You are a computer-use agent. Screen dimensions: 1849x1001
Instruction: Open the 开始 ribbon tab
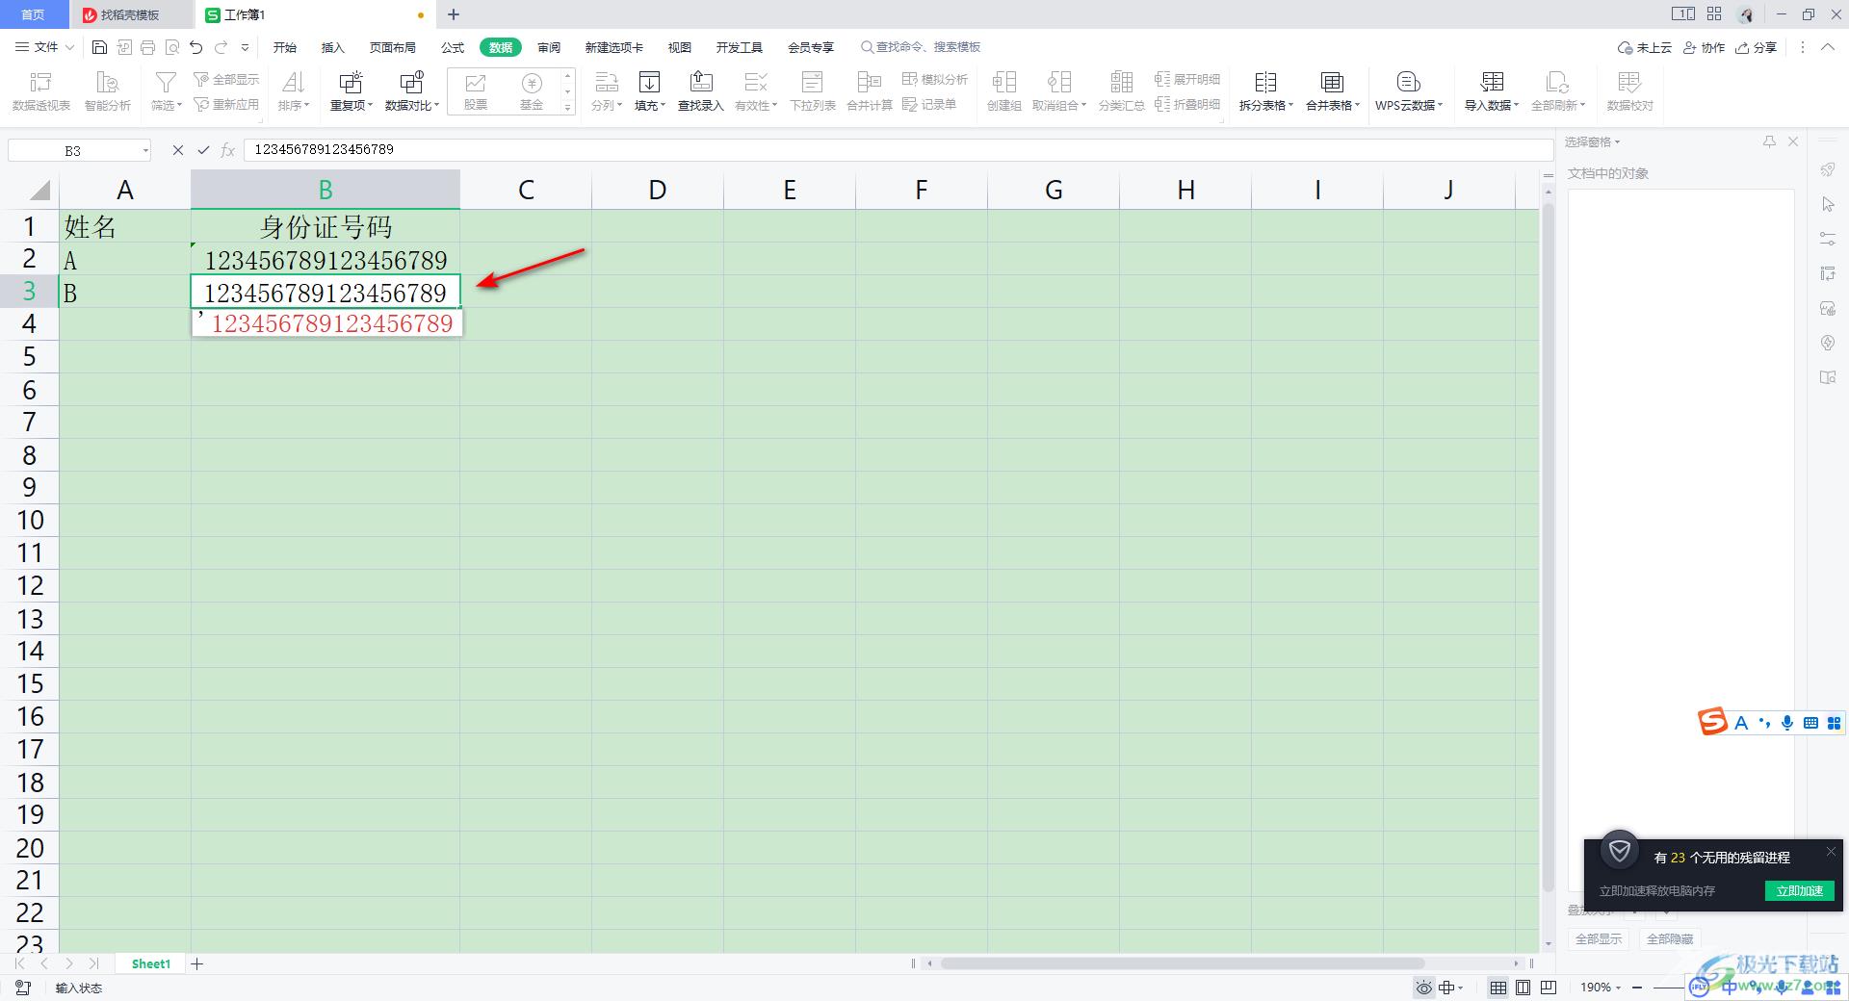pyautogui.click(x=285, y=47)
